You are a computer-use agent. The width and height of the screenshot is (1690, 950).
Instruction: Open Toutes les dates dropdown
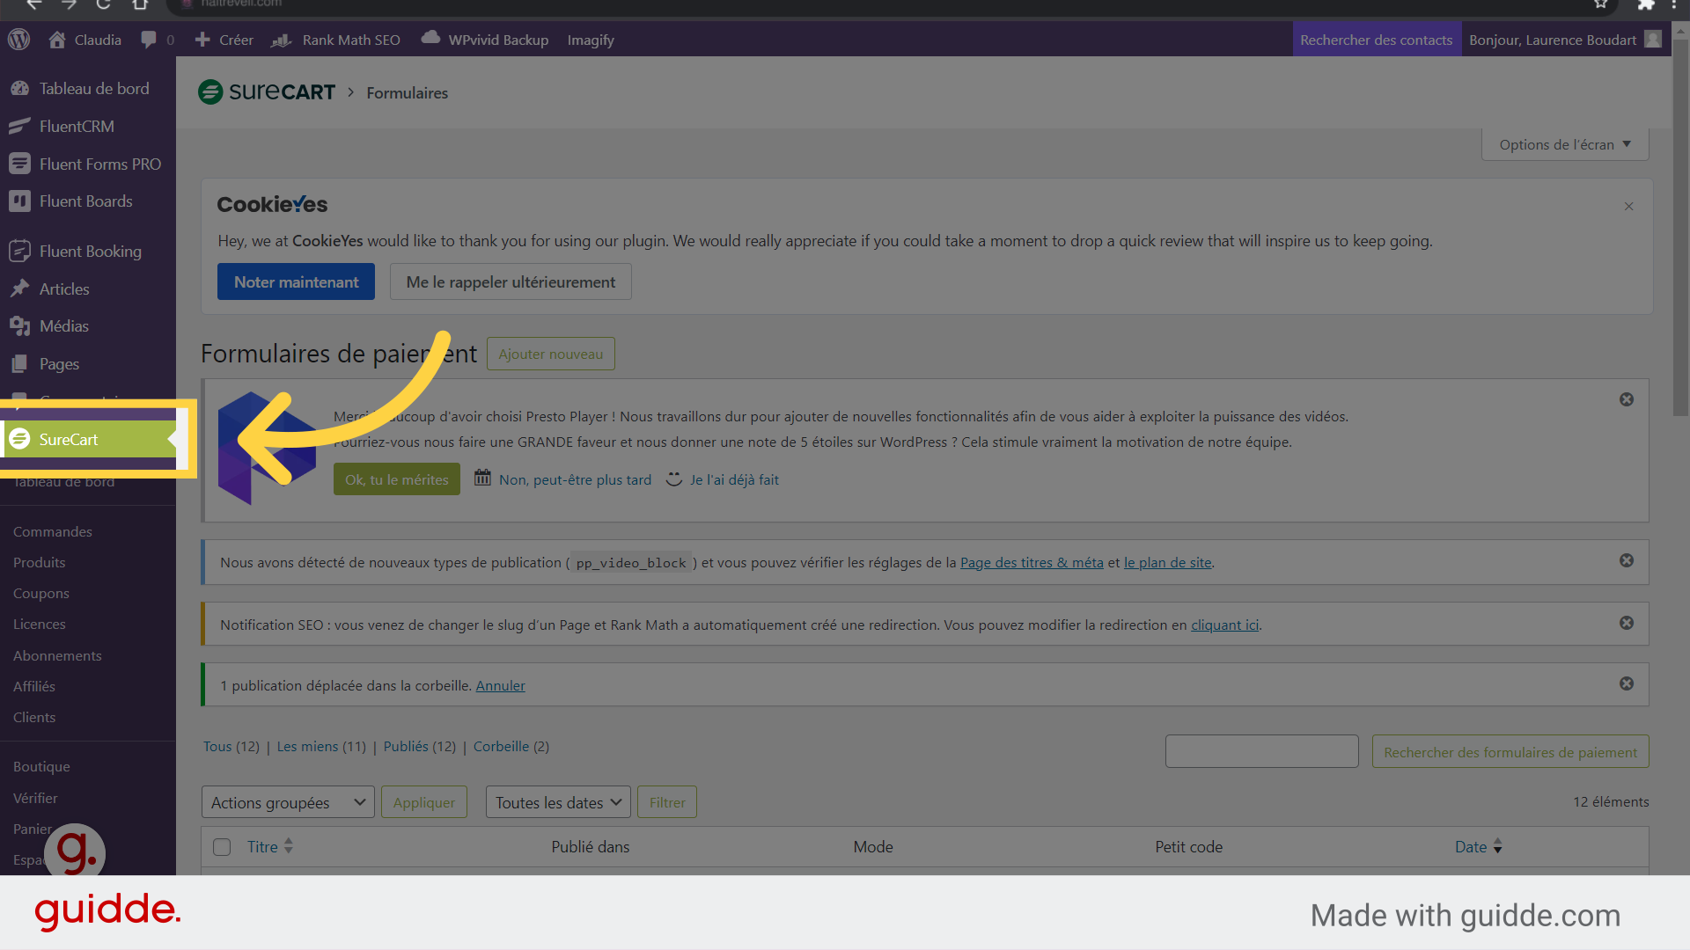click(558, 802)
